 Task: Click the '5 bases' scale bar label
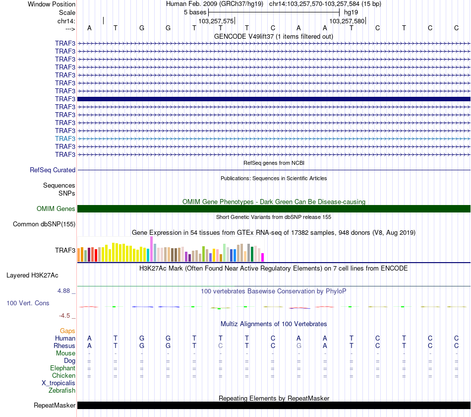195,12
